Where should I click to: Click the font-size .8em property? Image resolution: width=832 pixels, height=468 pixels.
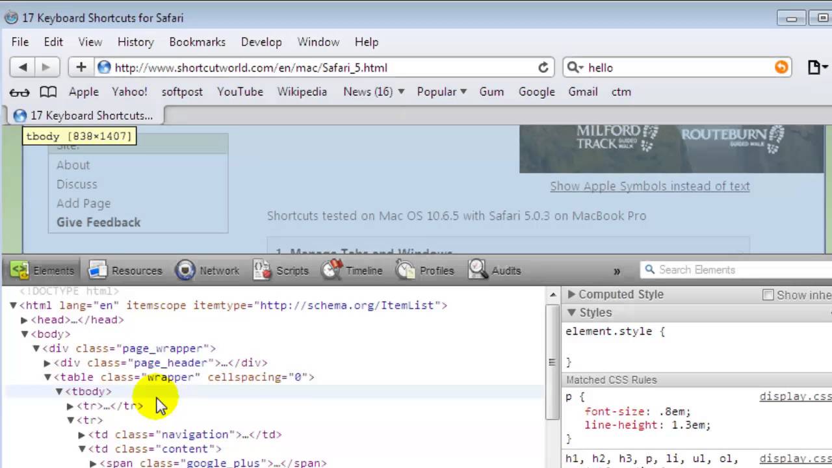coord(638,411)
